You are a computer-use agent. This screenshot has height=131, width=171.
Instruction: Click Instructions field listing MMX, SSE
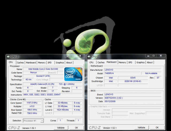(52, 94)
